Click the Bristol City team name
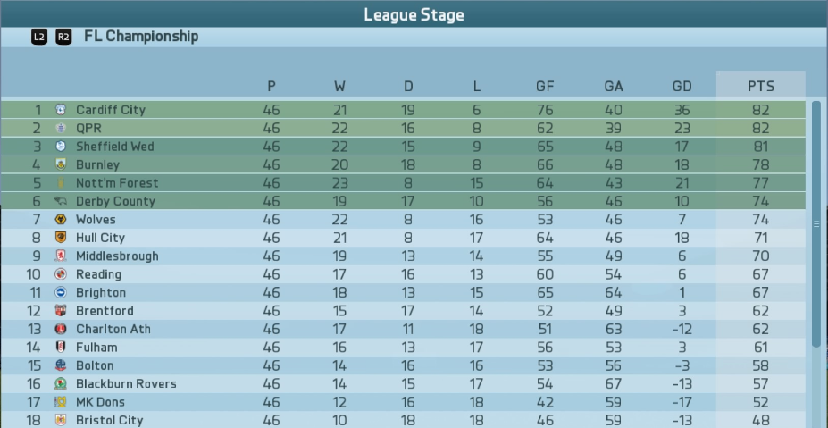Viewport: 828px width, 428px height. click(109, 420)
